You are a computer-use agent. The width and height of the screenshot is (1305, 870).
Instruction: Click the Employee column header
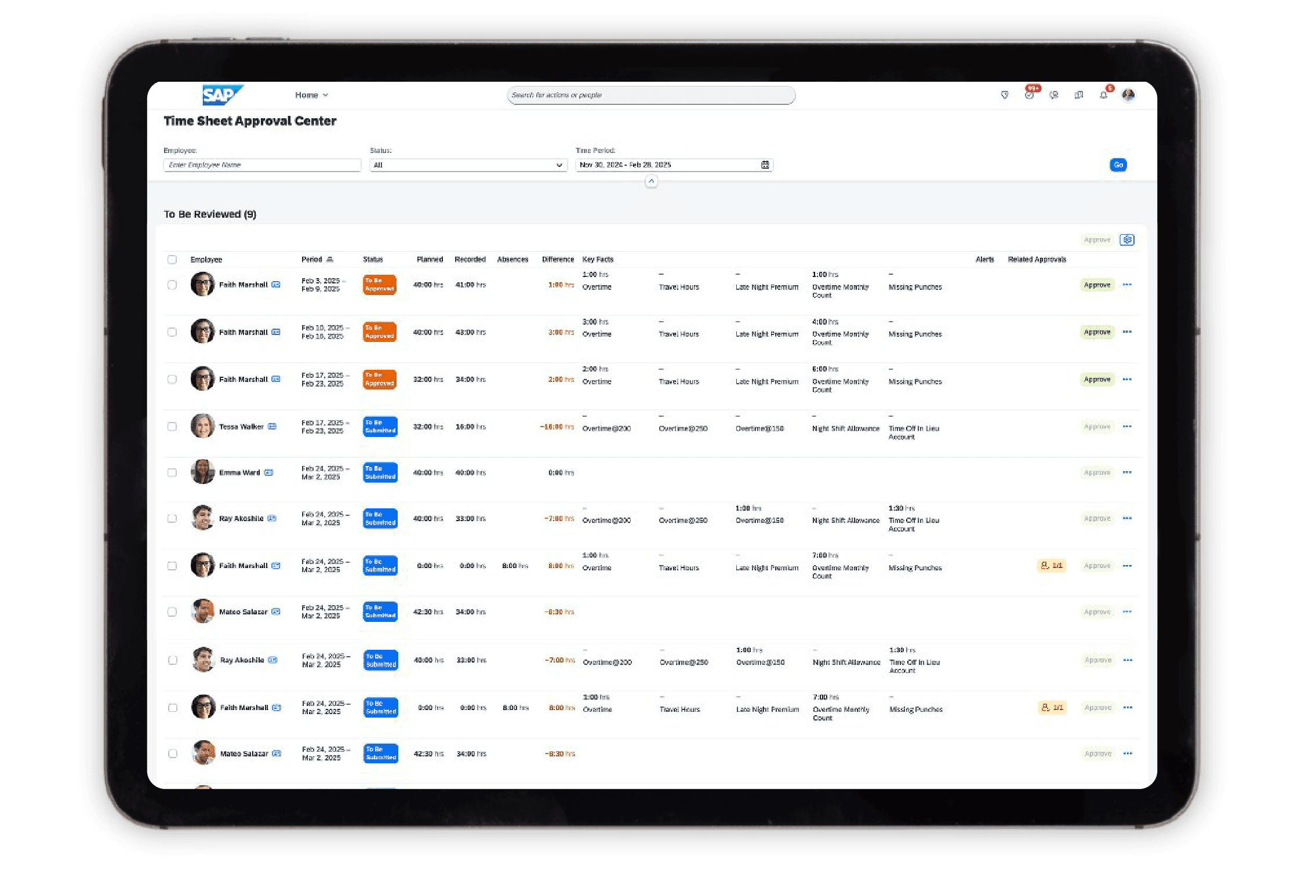(x=206, y=260)
